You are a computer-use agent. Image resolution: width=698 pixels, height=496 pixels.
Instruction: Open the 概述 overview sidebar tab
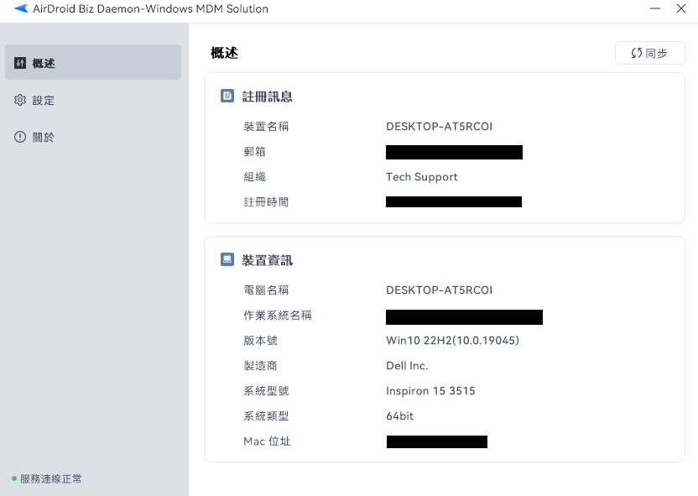pyautogui.click(x=92, y=62)
